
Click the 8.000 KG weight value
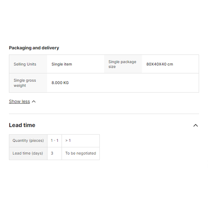[60, 83]
